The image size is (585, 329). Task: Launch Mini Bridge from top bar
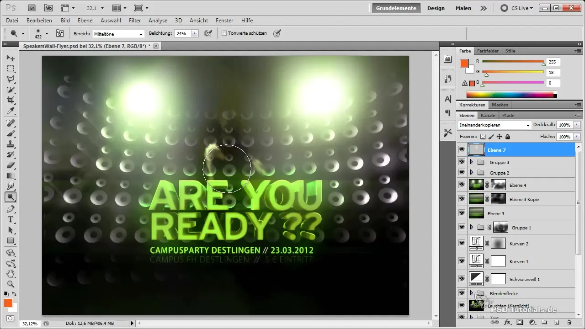pos(48,8)
